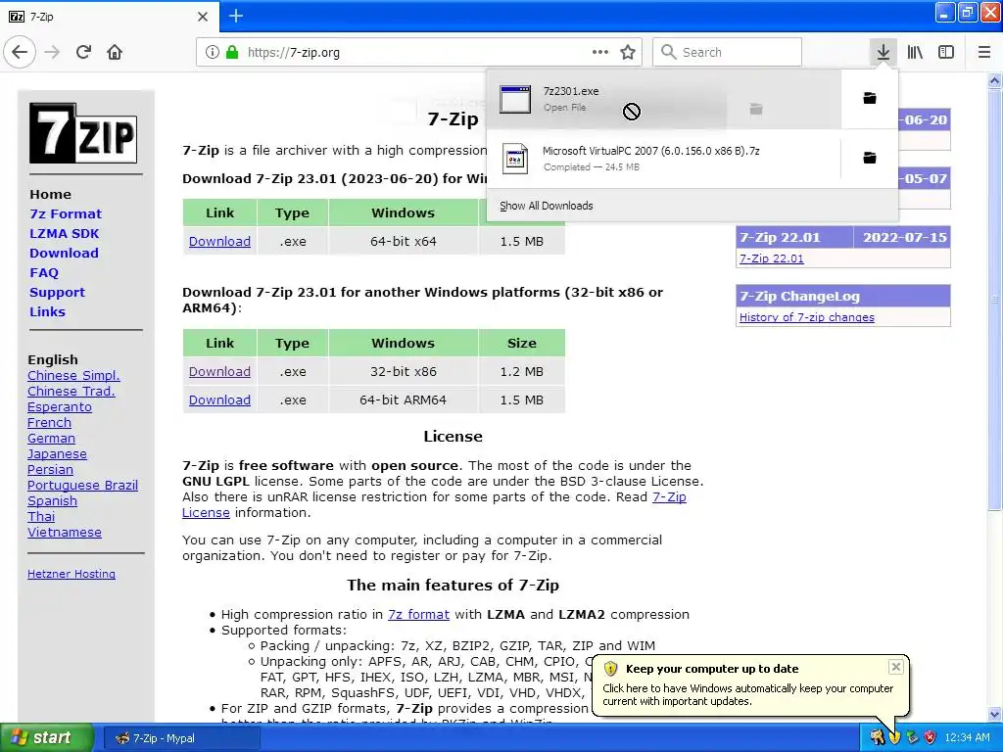Go back with the browser back arrow
1003x752 pixels.
[20, 52]
